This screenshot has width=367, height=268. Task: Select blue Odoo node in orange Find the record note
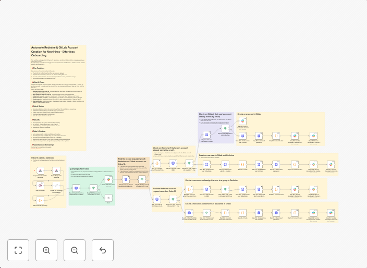click(x=126, y=179)
